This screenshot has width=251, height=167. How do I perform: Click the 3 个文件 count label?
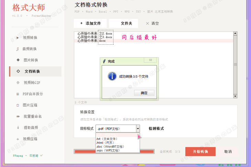point(81,102)
